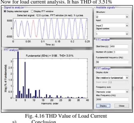Open the Input dropdown showing input 2
The image size is (134, 123).
tap(112, 26)
